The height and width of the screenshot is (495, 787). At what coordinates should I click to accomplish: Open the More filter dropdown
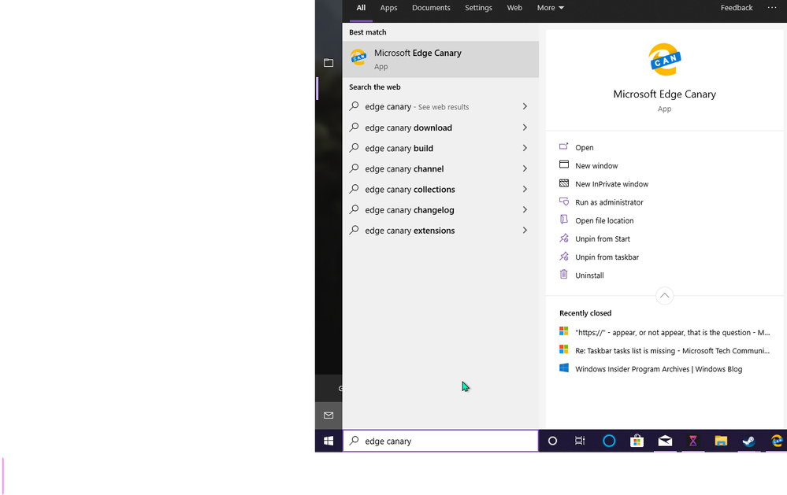[550, 8]
